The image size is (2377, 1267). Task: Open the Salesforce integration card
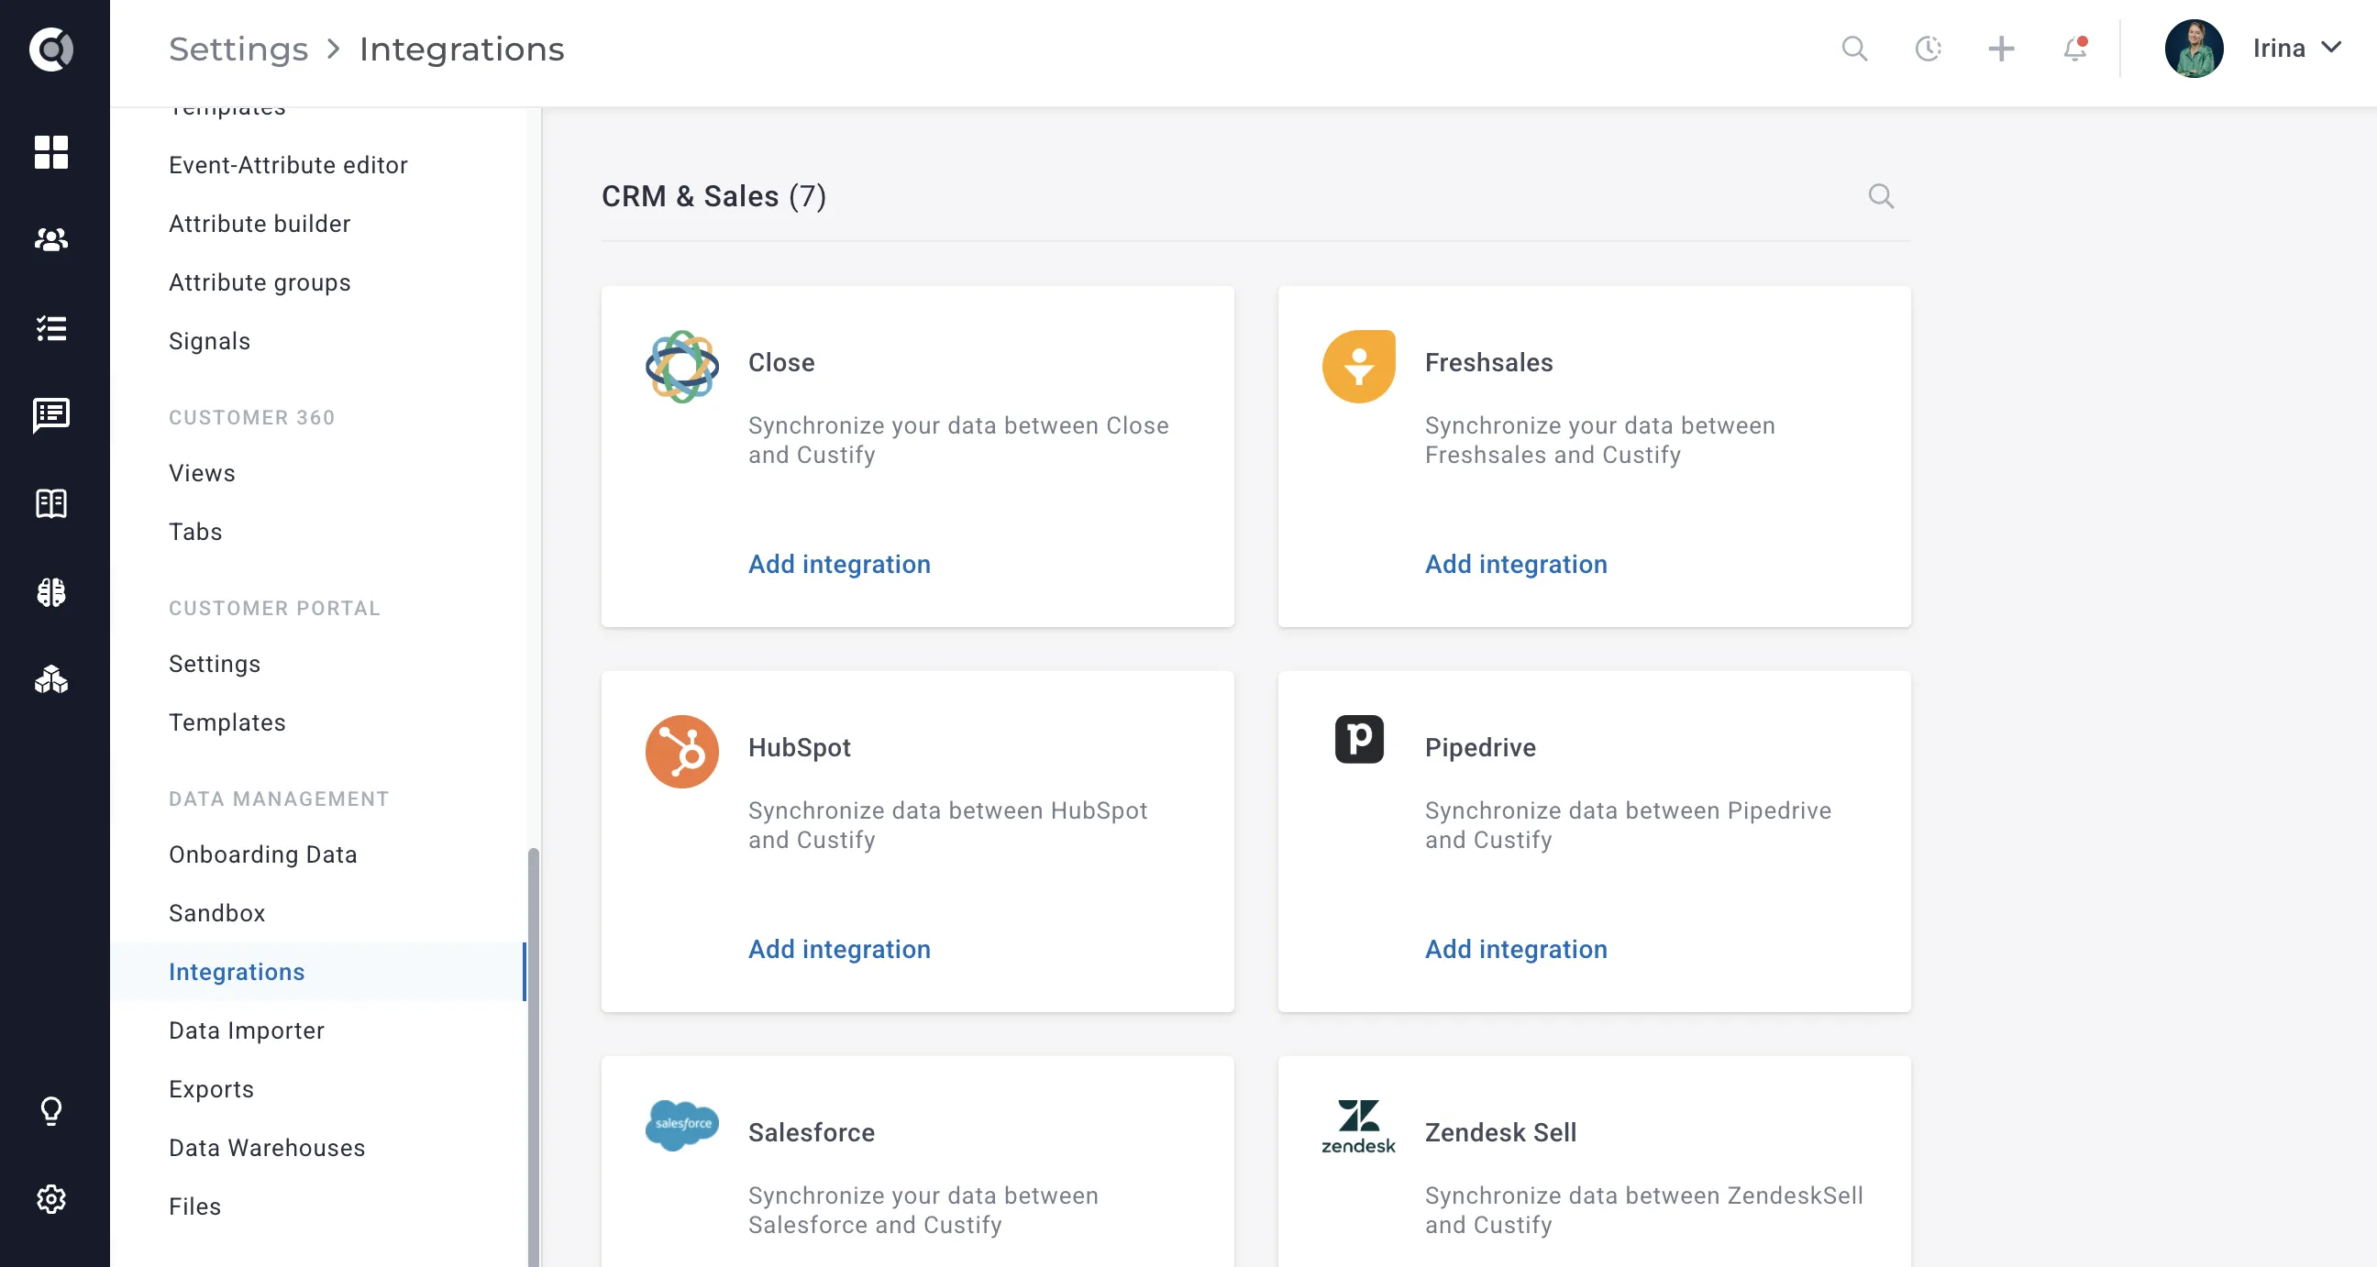(917, 1162)
